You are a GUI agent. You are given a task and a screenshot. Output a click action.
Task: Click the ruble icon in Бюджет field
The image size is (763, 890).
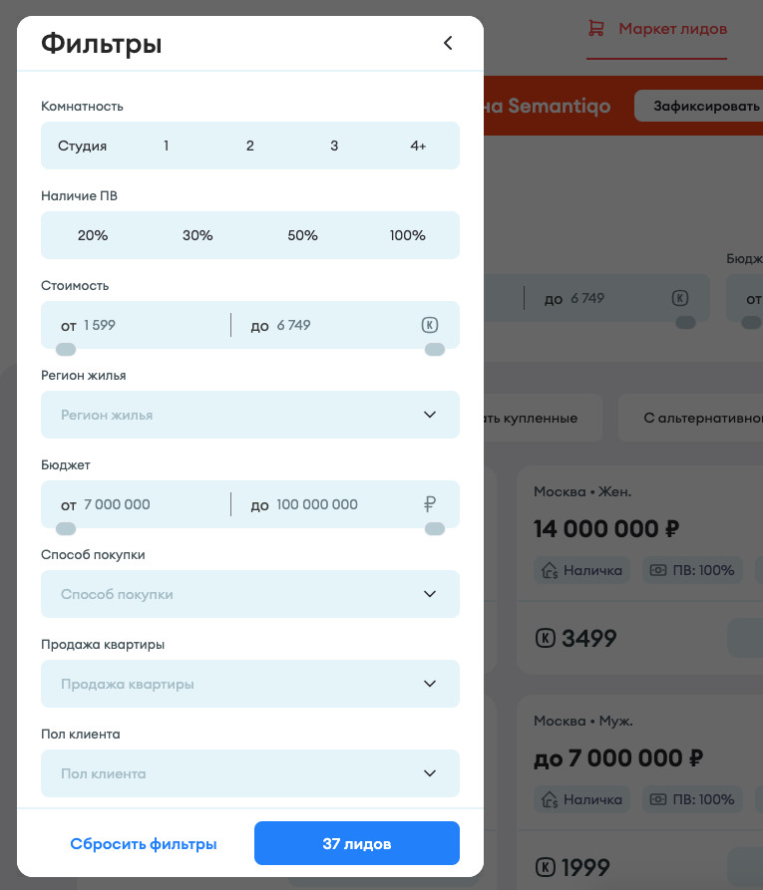[x=430, y=504]
